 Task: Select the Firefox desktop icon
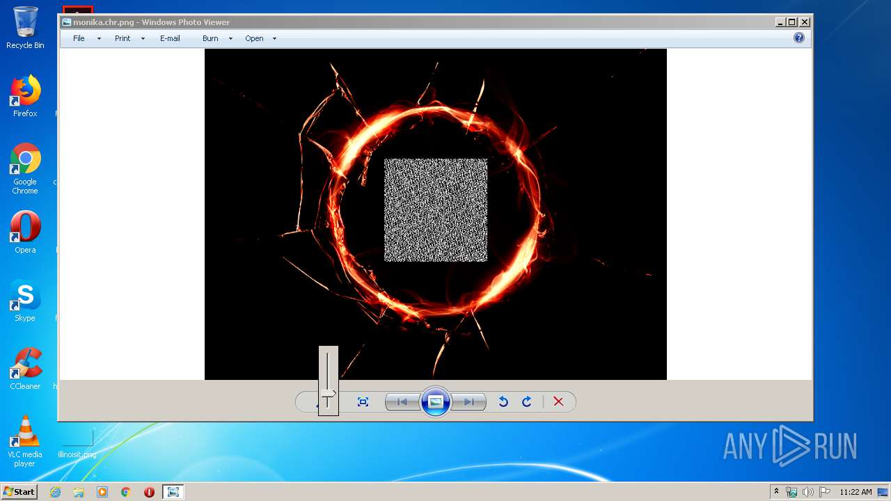[x=25, y=96]
